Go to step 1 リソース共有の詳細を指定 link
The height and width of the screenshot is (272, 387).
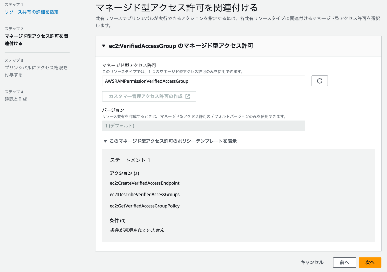31,12
